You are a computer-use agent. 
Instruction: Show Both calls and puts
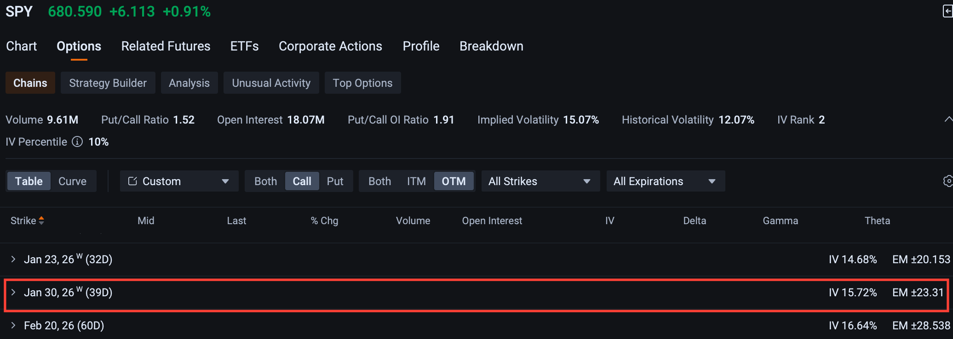click(266, 181)
